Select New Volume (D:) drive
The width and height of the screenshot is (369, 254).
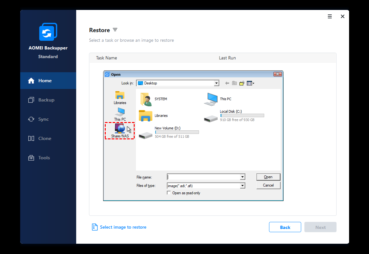point(169,132)
